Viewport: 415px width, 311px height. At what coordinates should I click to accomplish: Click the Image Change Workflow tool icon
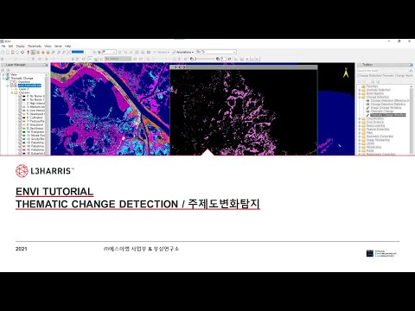click(368, 108)
